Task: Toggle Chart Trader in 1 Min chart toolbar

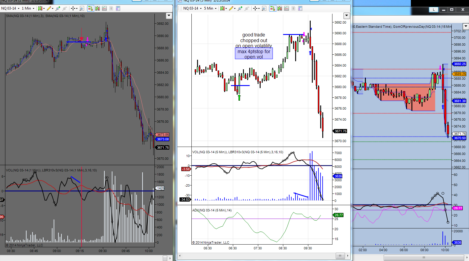Action: 91,8
